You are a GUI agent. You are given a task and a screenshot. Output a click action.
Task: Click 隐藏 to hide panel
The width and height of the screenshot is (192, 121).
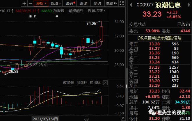pos(111,3)
